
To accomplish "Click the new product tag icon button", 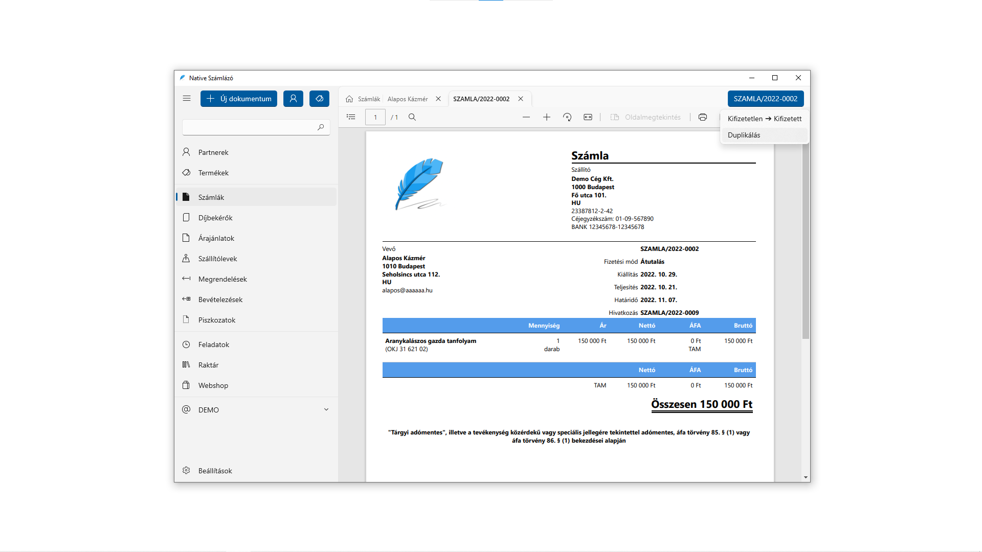I will click(319, 99).
